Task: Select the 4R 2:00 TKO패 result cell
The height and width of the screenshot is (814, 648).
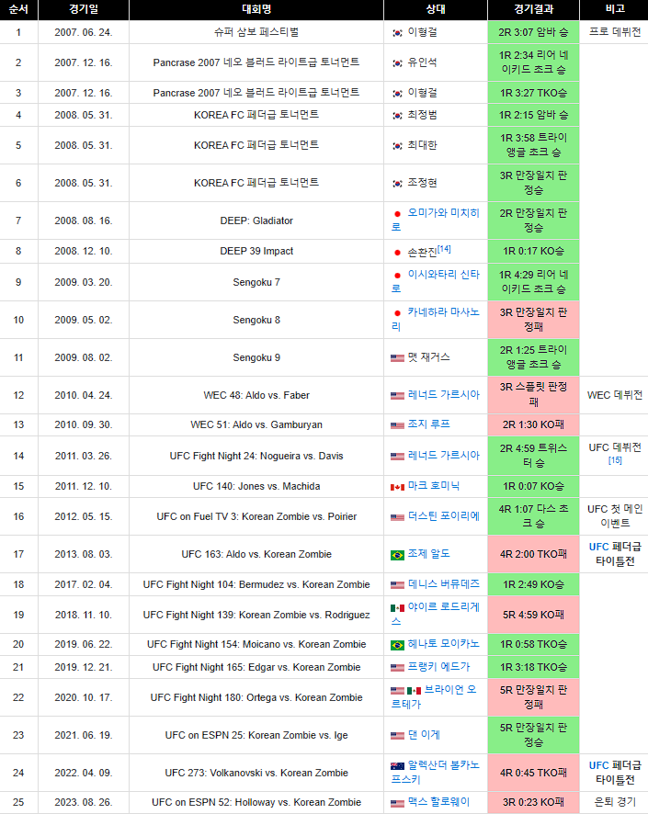Action: point(534,554)
